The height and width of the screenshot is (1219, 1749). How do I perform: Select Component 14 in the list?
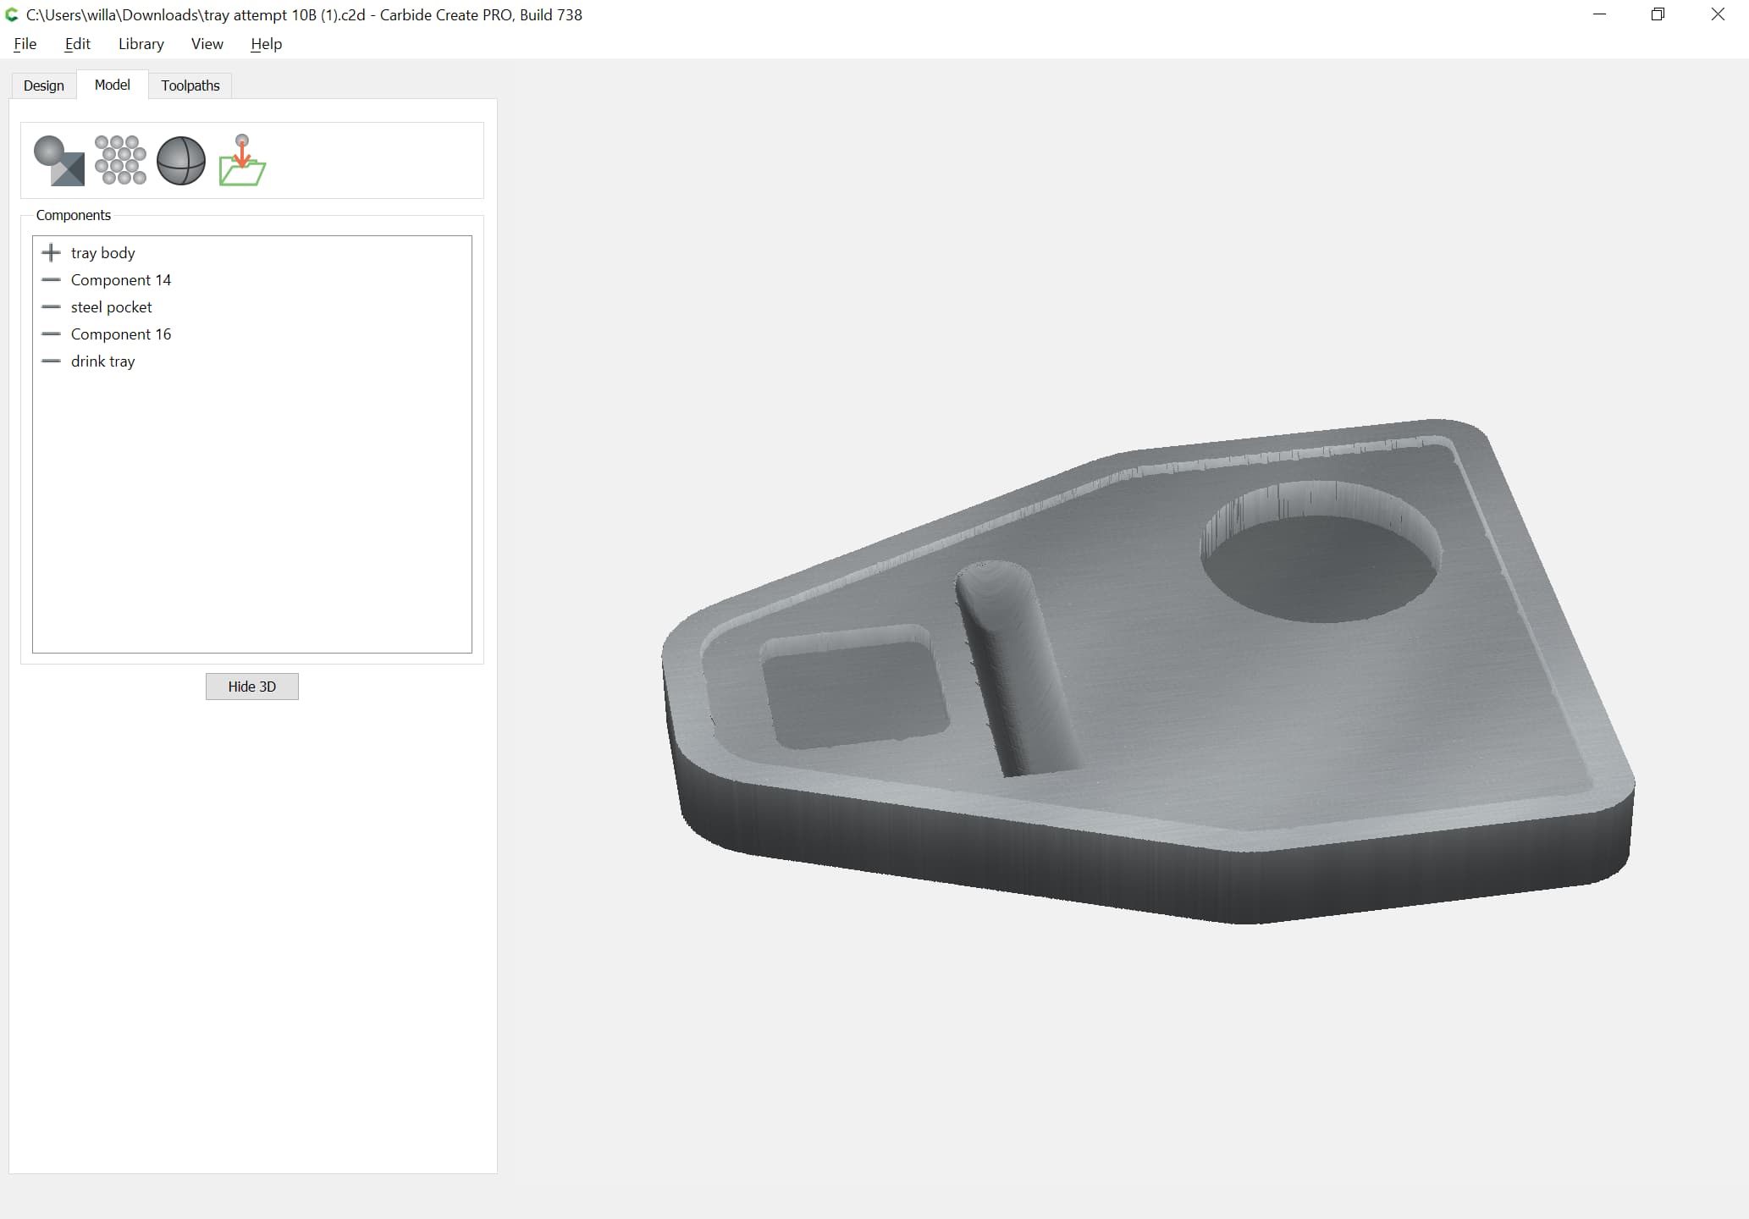tap(121, 280)
